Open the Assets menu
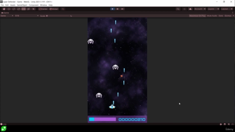The image size is (235, 132). coord(13,5)
